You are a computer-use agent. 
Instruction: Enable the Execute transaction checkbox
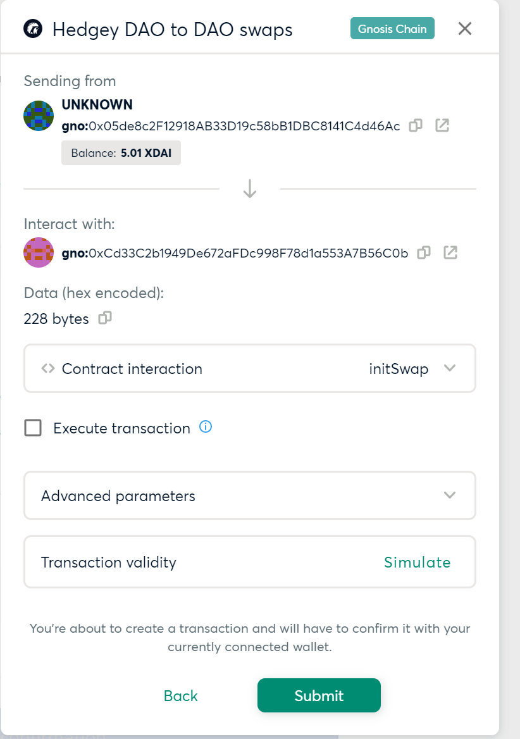pyautogui.click(x=33, y=428)
